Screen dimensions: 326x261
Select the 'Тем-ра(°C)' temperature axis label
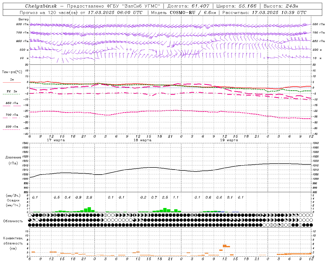pos(12,72)
